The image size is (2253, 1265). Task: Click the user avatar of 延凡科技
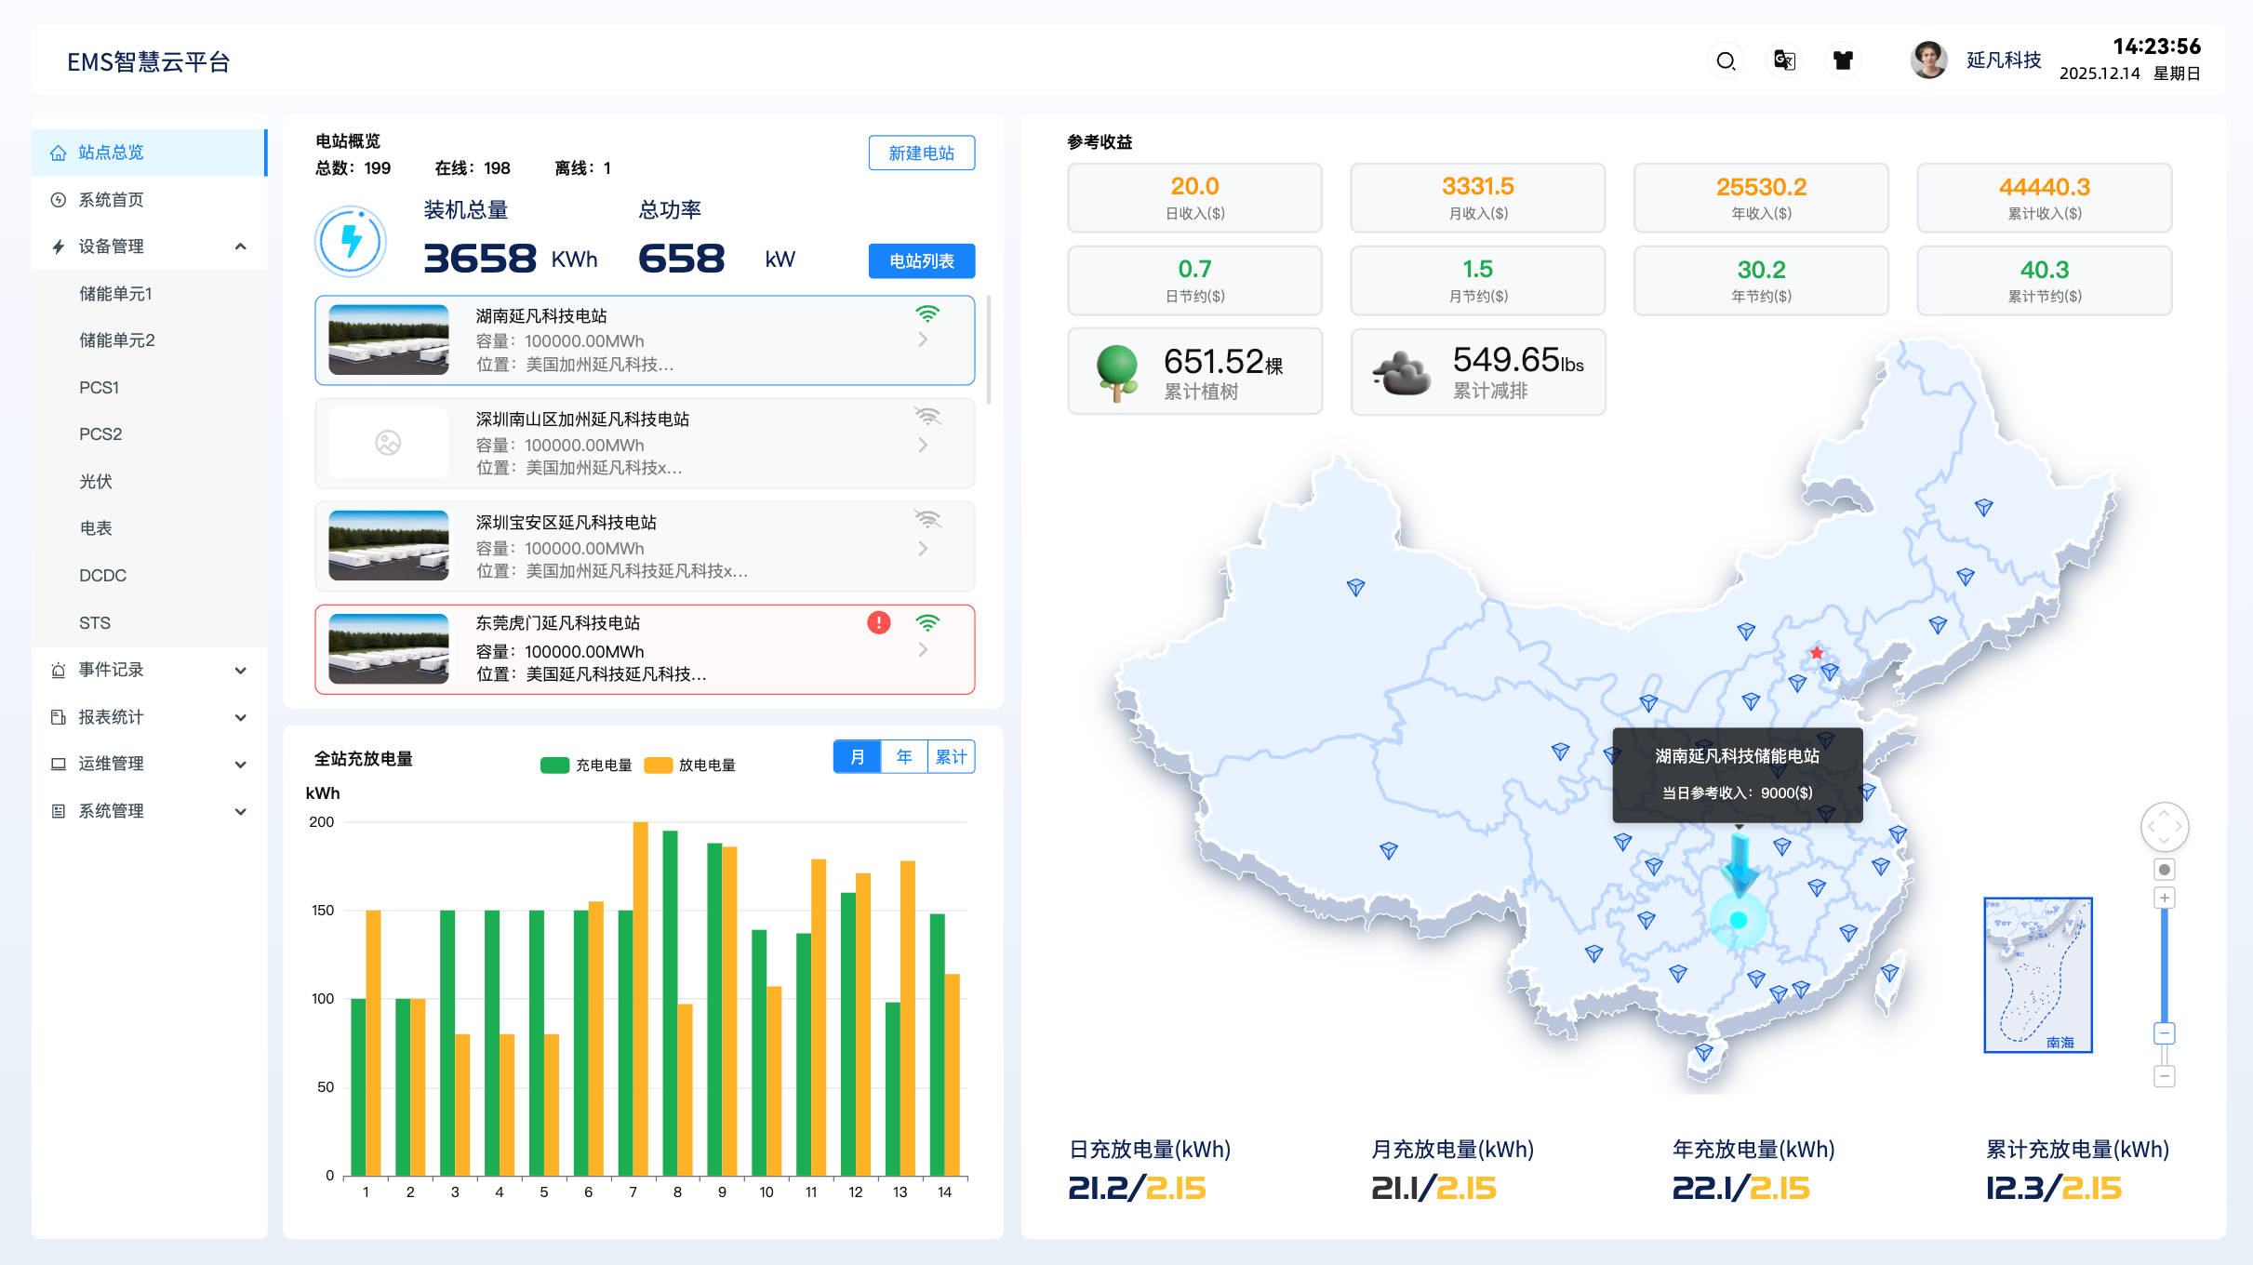tap(1928, 61)
